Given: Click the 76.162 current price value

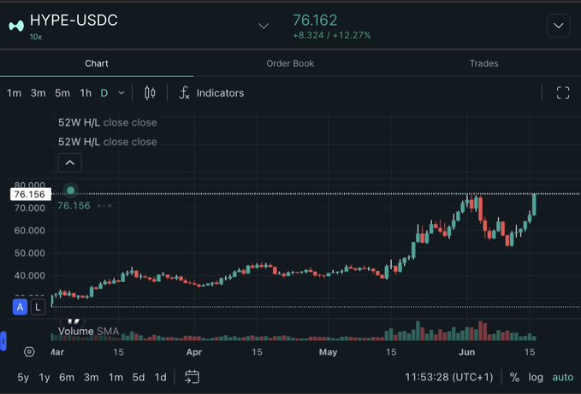Looking at the screenshot, I should pyautogui.click(x=315, y=21).
